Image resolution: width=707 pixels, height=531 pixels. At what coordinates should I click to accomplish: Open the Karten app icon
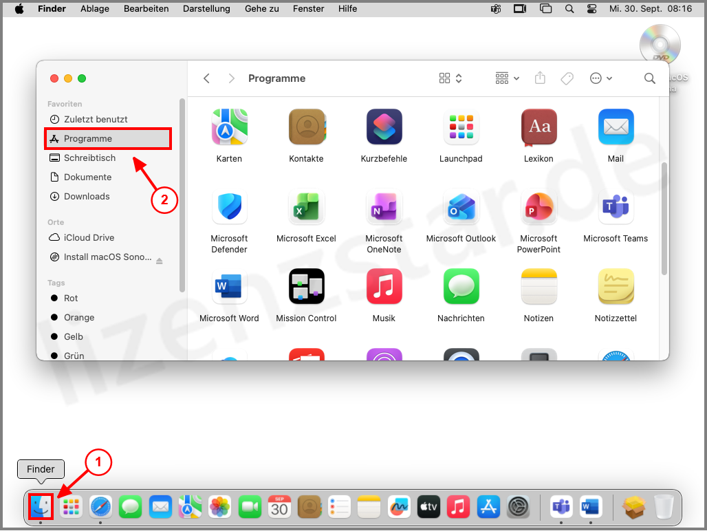coord(229,127)
